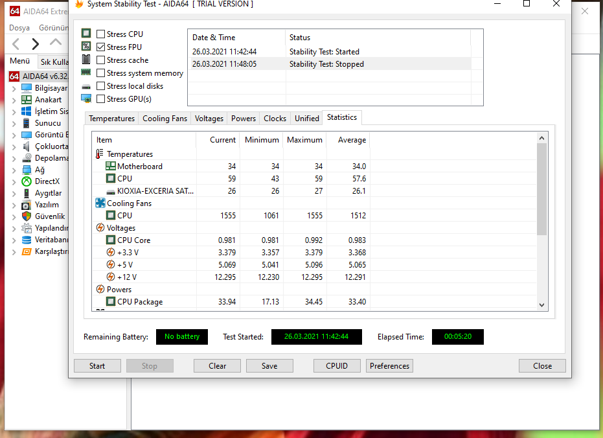The width and height of the screenshot is (603, 438).
Task: Click the Elapsed Time display field
Action: coord(457,337)
